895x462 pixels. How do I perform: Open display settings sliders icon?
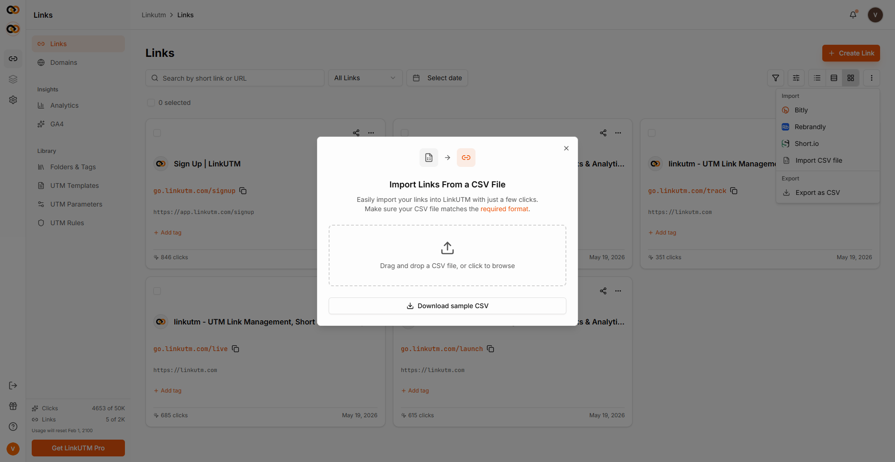coord(796,78)
